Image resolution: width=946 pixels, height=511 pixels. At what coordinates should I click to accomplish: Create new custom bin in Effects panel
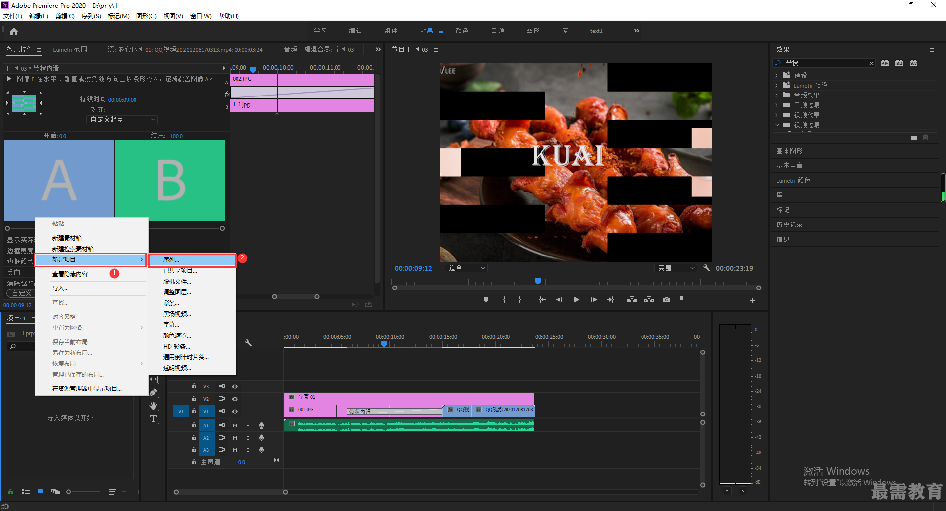(x=913, y=138)
